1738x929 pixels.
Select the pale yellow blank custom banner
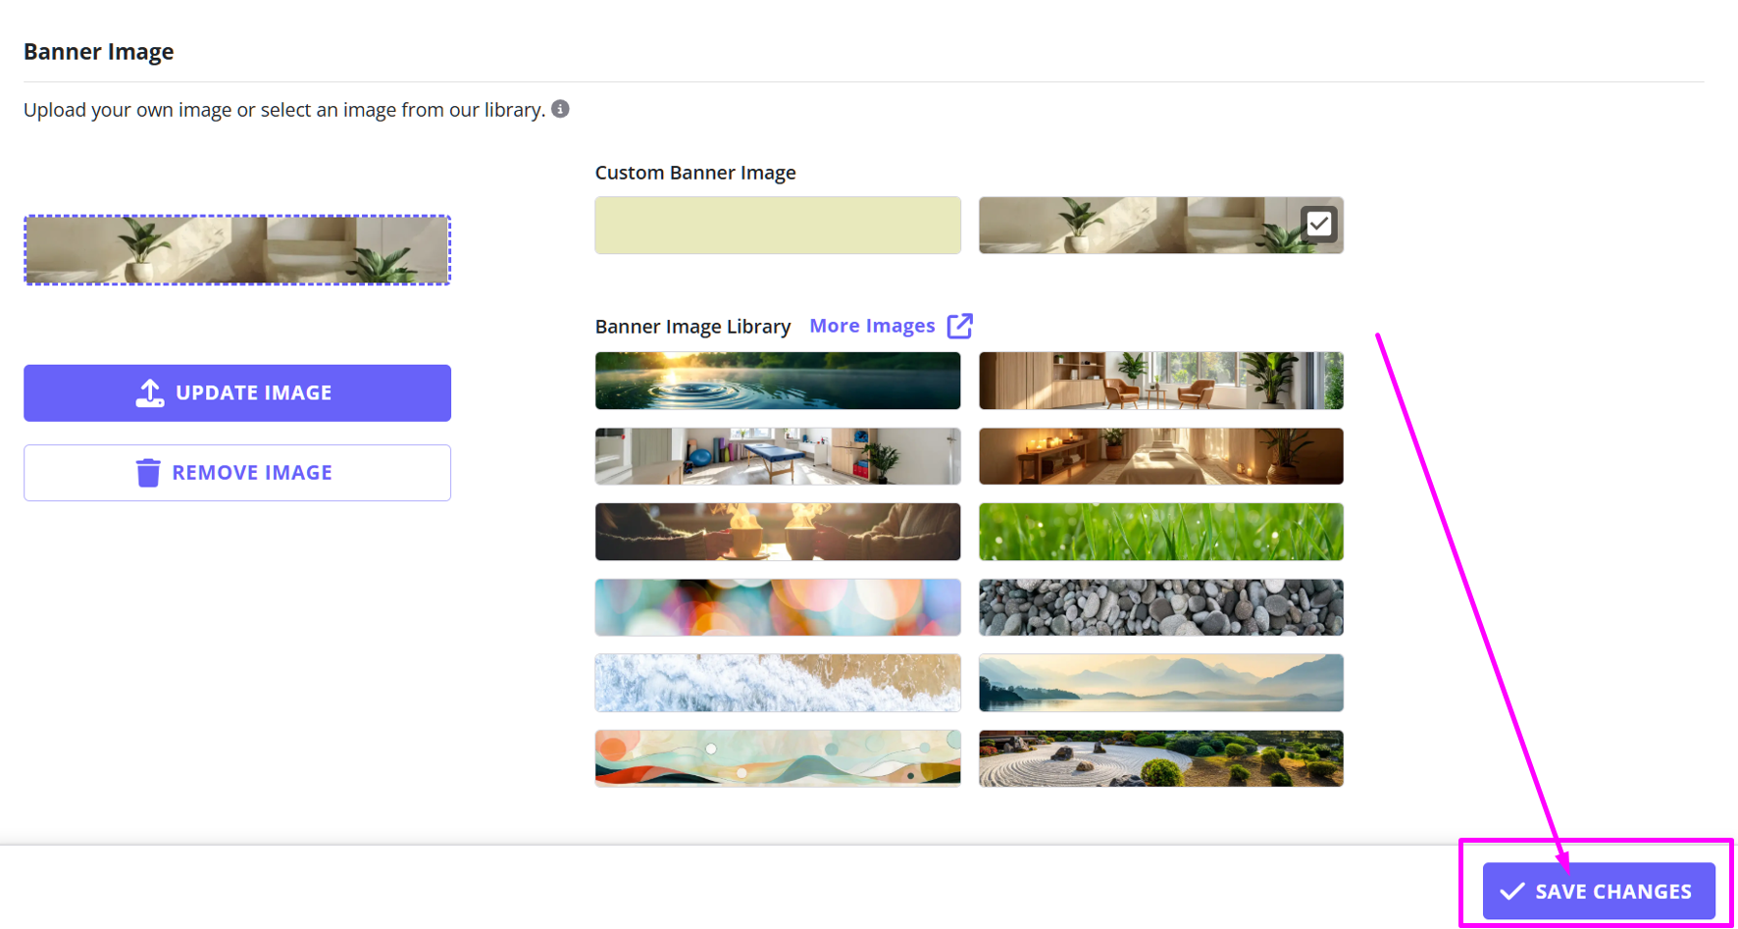click(x=777, y=226)
